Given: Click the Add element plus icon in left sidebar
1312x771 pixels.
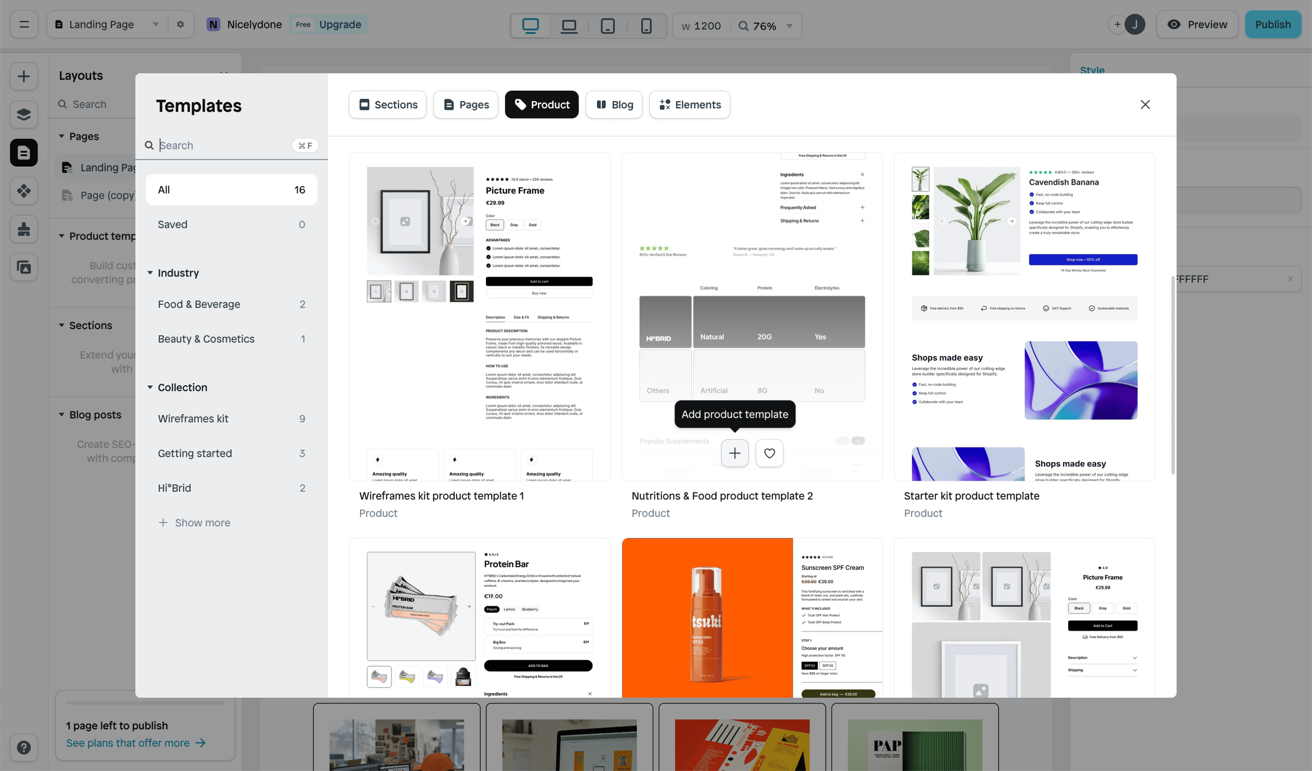Looking at the screenshot, I should click(x=24, y=76).
